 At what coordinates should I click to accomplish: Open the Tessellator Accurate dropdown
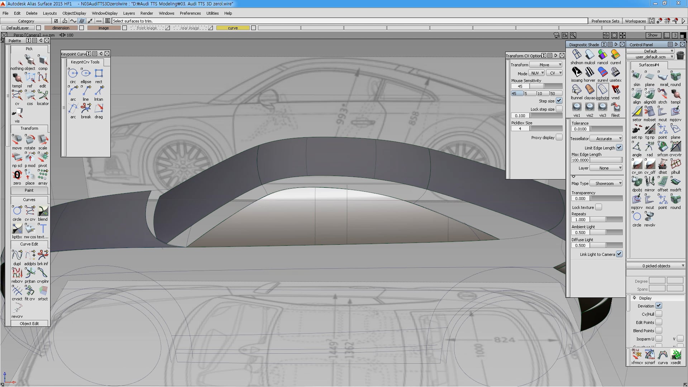click(x=606, y=139)
